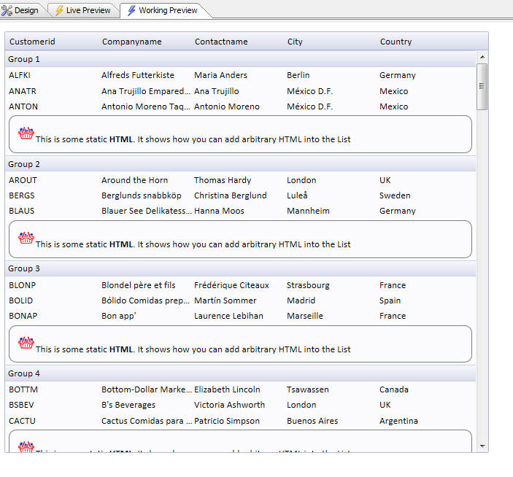This screenshot has height=477, width=513.
Task: Click the Buenos Aires city cell
Action: [312, 421]
